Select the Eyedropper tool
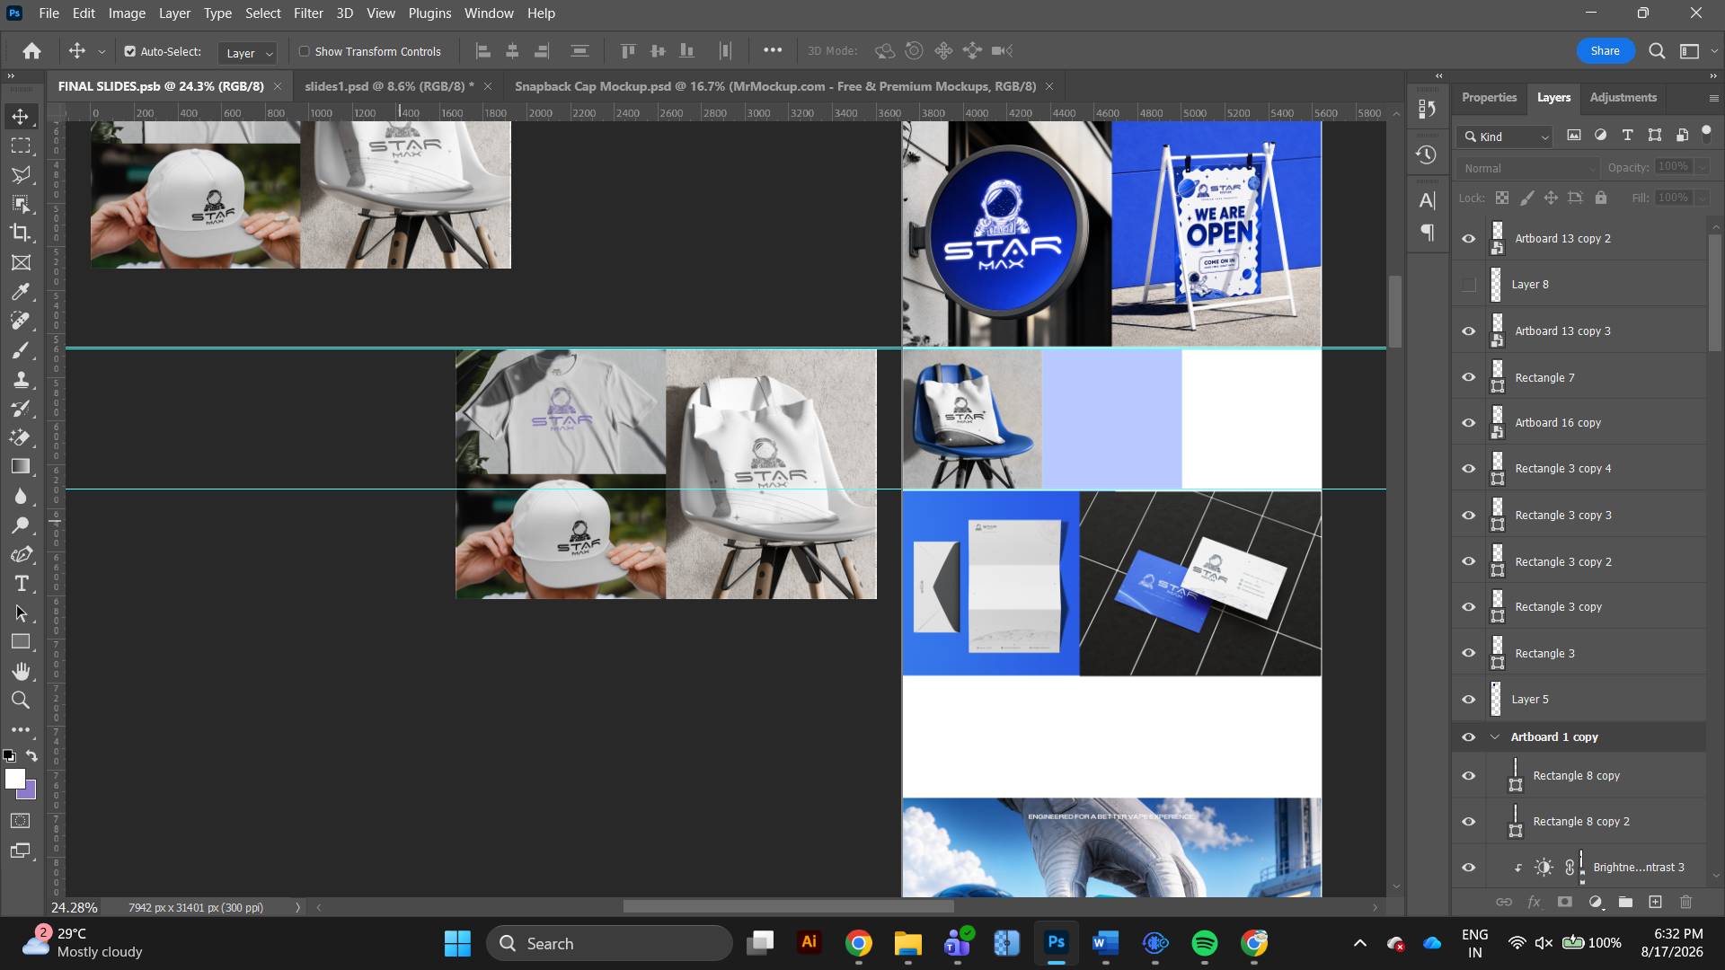The width and height of the screenshot is (1725, 970). [x=21, y=292]
